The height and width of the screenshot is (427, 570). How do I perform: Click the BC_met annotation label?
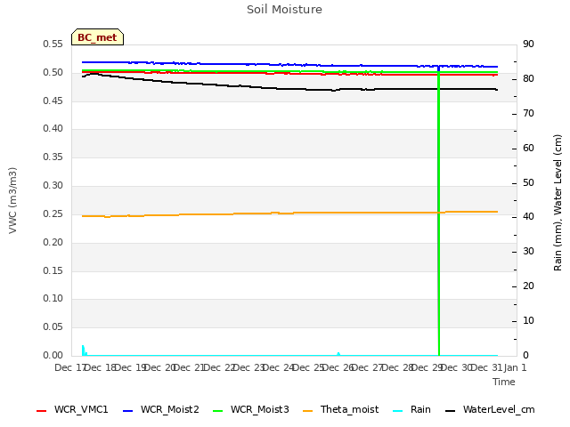tap(97, 37)
